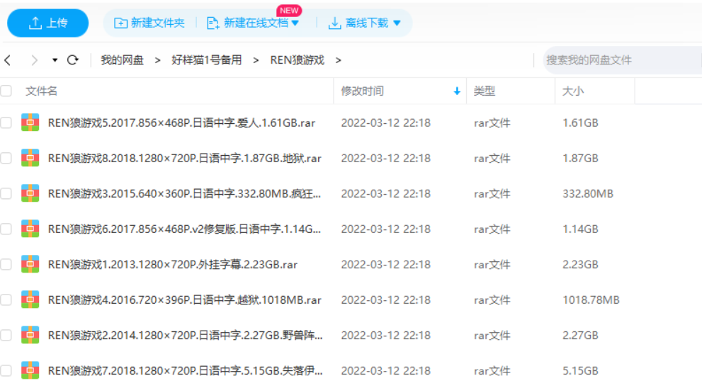Click the sort arrow in 修改时间 column
702x388 pixels.
457,91
